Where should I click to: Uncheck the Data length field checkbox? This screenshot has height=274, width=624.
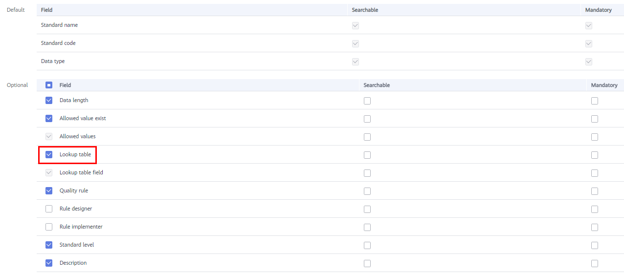pos(49,100)
